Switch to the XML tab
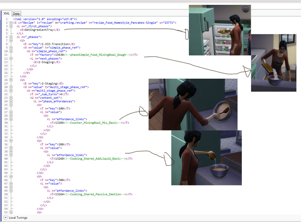This screenshot has height=222, width=301. 7,13
